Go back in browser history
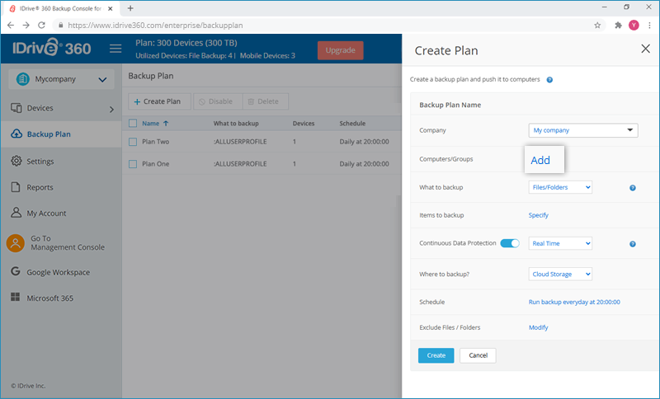The height and width of the screenshot is (399, 660). 11,26
